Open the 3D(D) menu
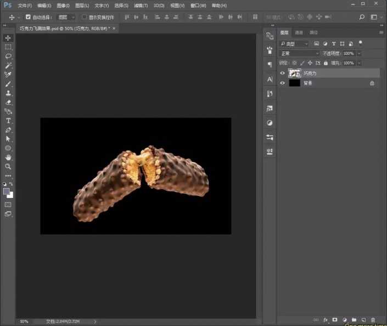 [x=159, y=5]
